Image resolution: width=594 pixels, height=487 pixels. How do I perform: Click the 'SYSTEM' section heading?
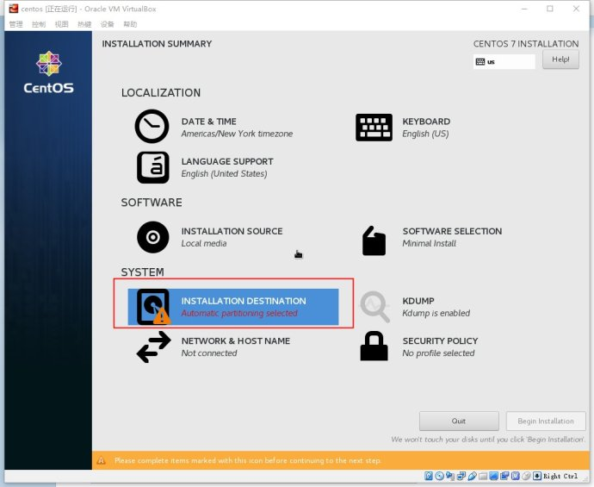pyautogui.click(x=142, y=272)
